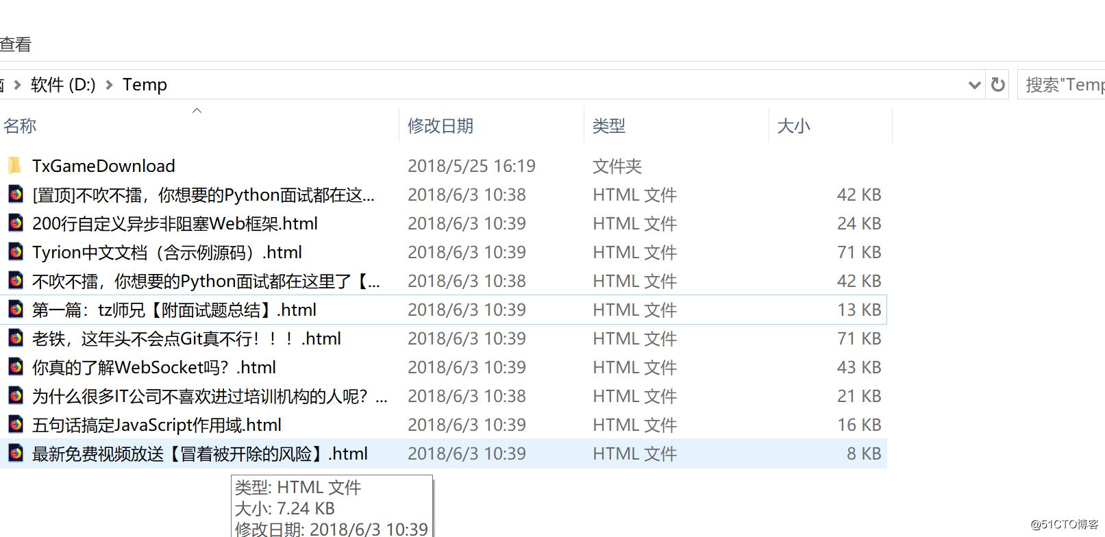The width and height of the screenshot is (1105, 537).
Task: Select file Tyrion中文文档（含示例源码）.html
Action: pyautogui.click(x=167, y=253)
